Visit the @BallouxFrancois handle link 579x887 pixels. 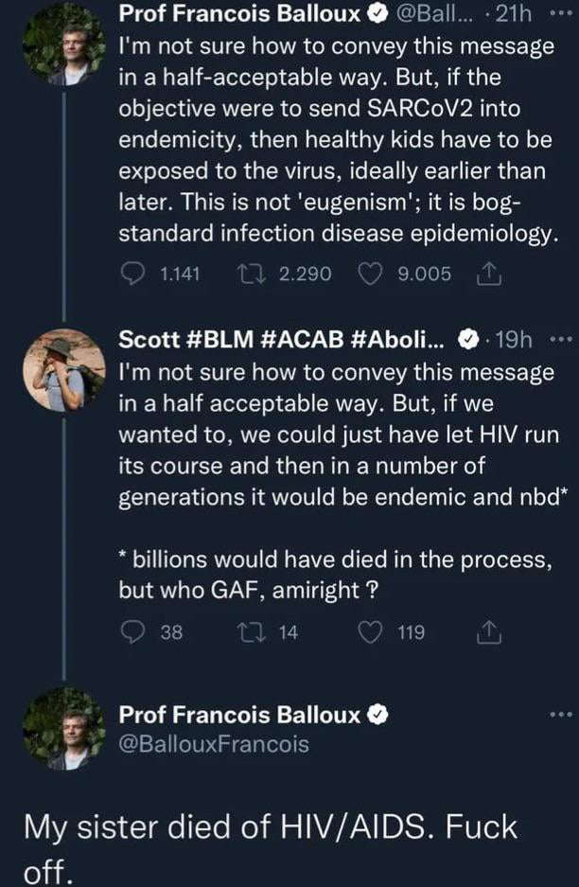point(213,745)
